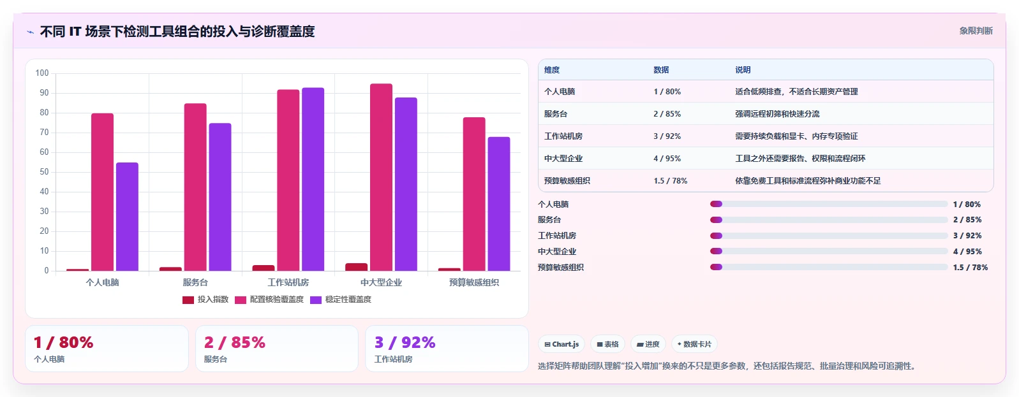Click the 象限判断 label
The height and width of the screenshot is (397, 1019).
(x=976, y=31)
